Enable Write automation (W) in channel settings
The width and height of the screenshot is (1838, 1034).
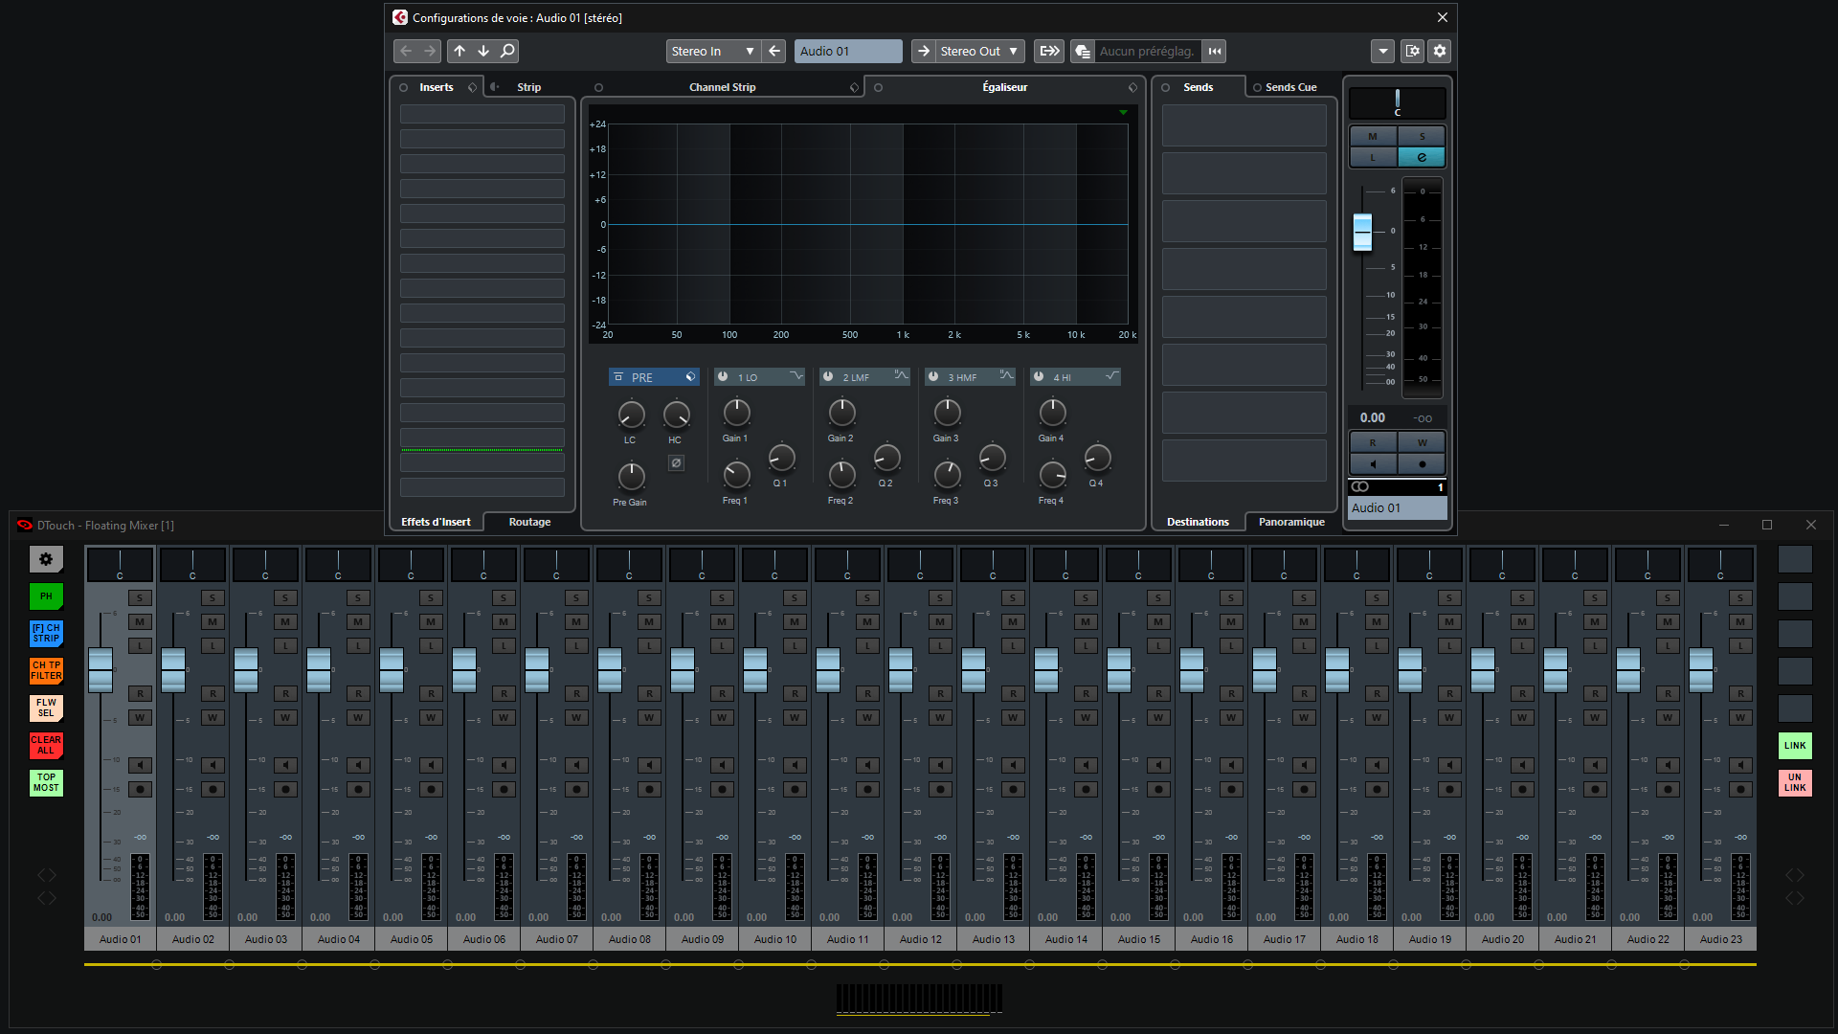1422,442
